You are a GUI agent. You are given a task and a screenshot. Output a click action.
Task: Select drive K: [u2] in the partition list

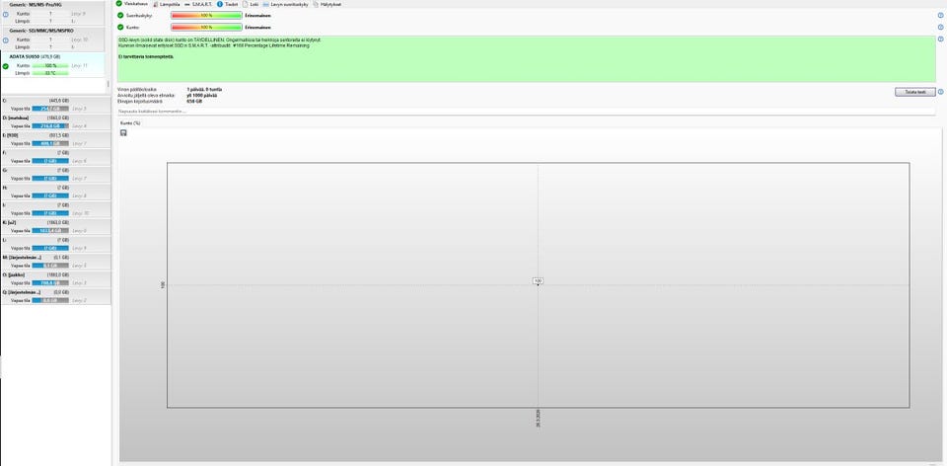click(x=55, y=227)
